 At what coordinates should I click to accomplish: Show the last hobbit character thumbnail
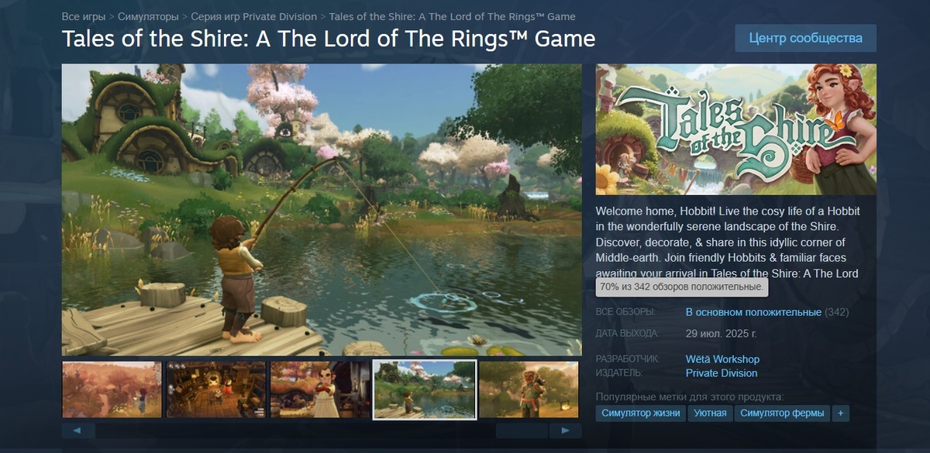529,390
